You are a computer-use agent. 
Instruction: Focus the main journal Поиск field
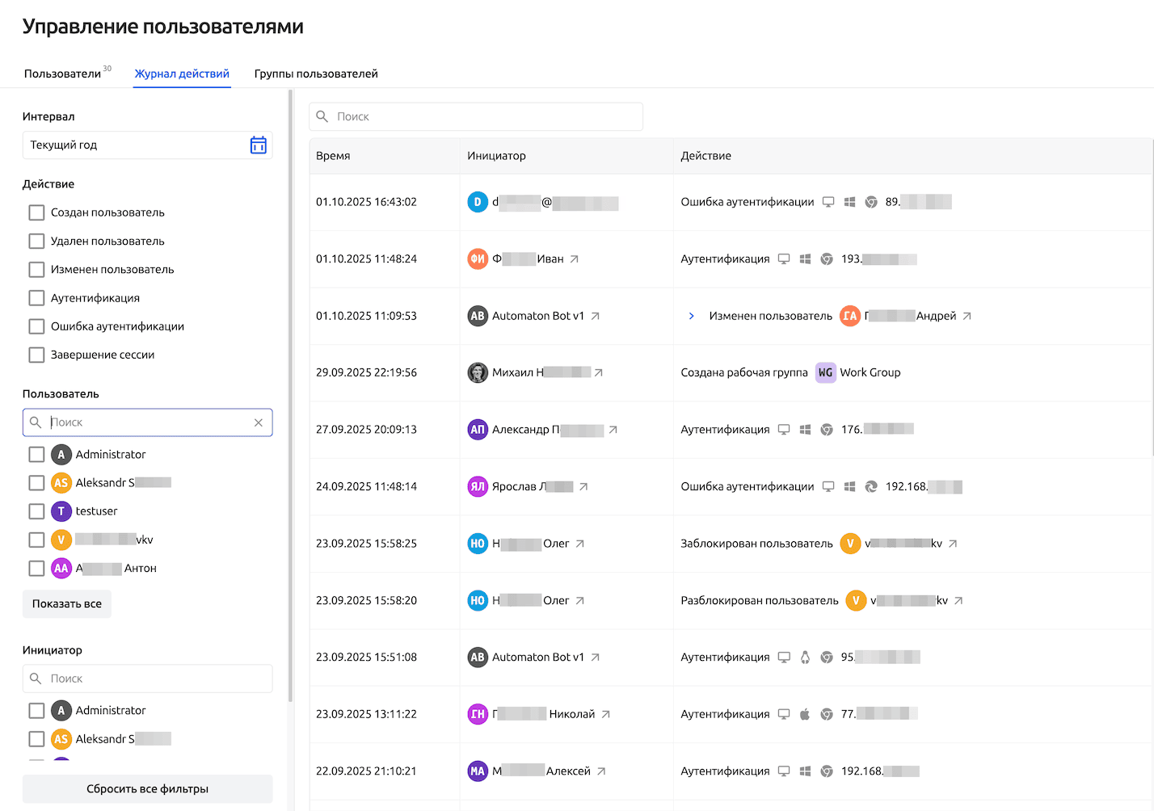485,116
